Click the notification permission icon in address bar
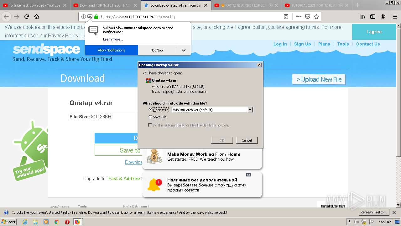401x226 pixels. (x=90, y=17)
